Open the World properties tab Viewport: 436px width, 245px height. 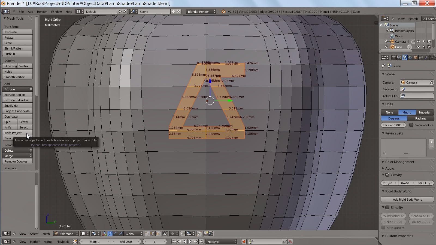(x=410, y=57)
